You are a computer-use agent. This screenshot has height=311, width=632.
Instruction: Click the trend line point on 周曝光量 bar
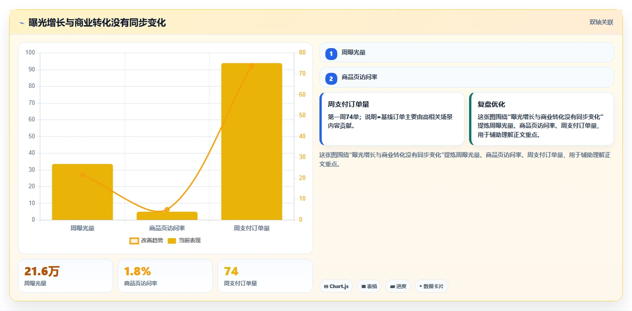82,175
